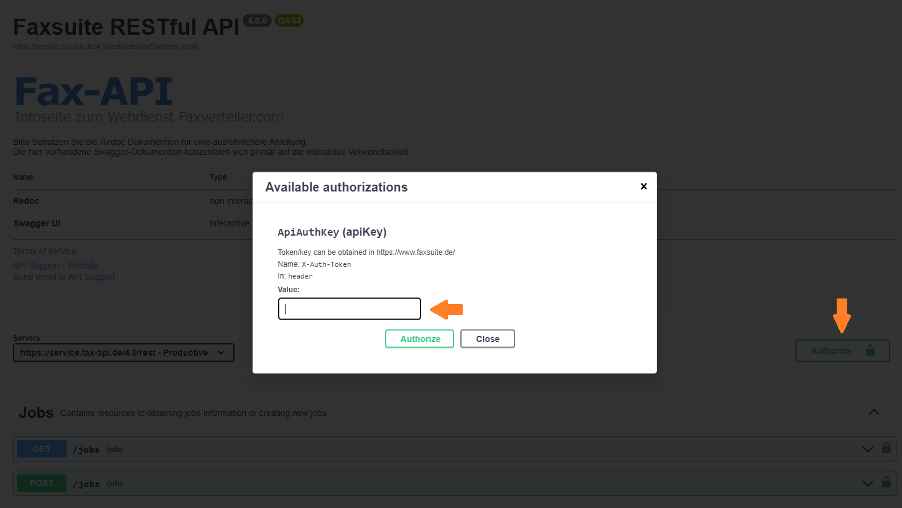The height and width of the screenshot is (508, 902).
Task: Open the Authorize button with lock icon
Action: pyautogui.click(x=843, y=351)
